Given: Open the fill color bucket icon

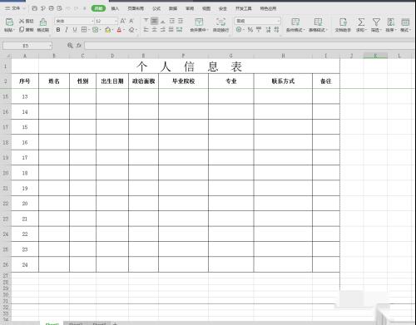Looking at the screenshot, I should point(108,30).
